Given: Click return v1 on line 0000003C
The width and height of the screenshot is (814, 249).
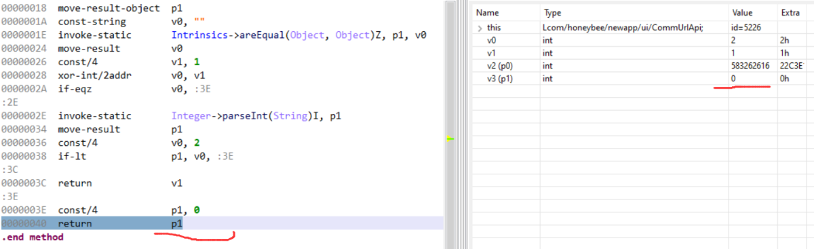Looking at the screenshot, I should click(75, 183).
